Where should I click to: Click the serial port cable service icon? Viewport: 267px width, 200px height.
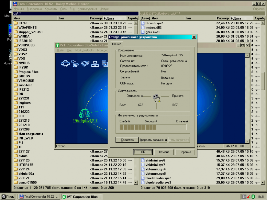pos(85,63)
